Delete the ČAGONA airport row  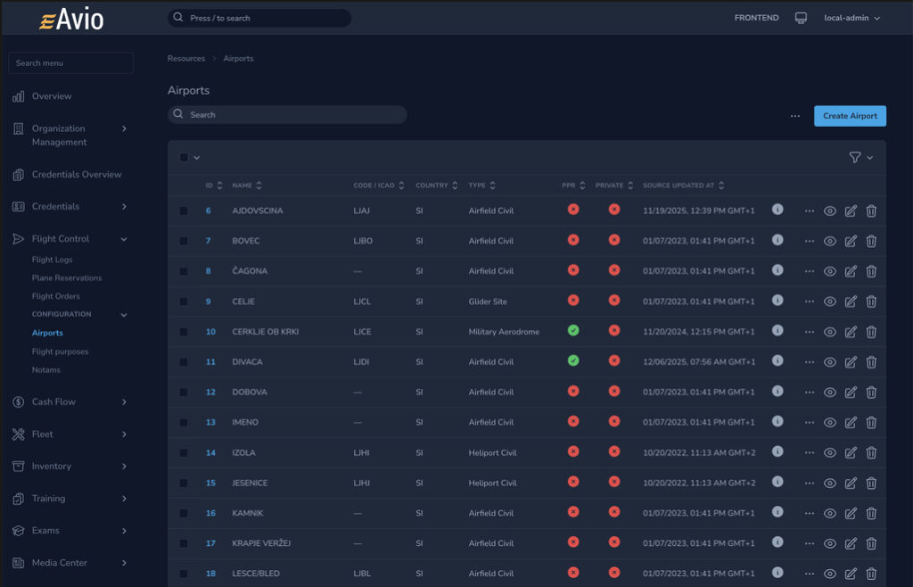[871, 271]
